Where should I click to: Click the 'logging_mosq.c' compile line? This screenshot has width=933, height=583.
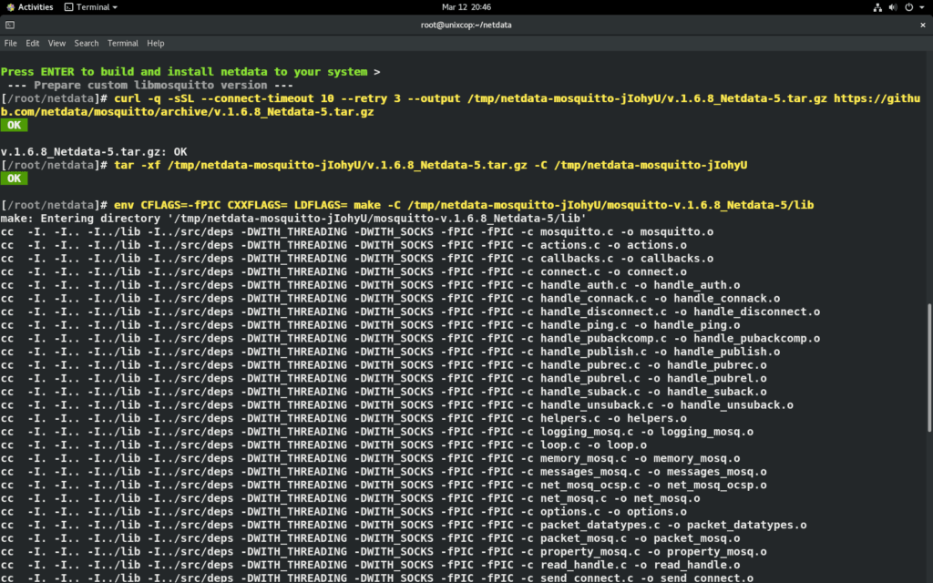point(376,431)
